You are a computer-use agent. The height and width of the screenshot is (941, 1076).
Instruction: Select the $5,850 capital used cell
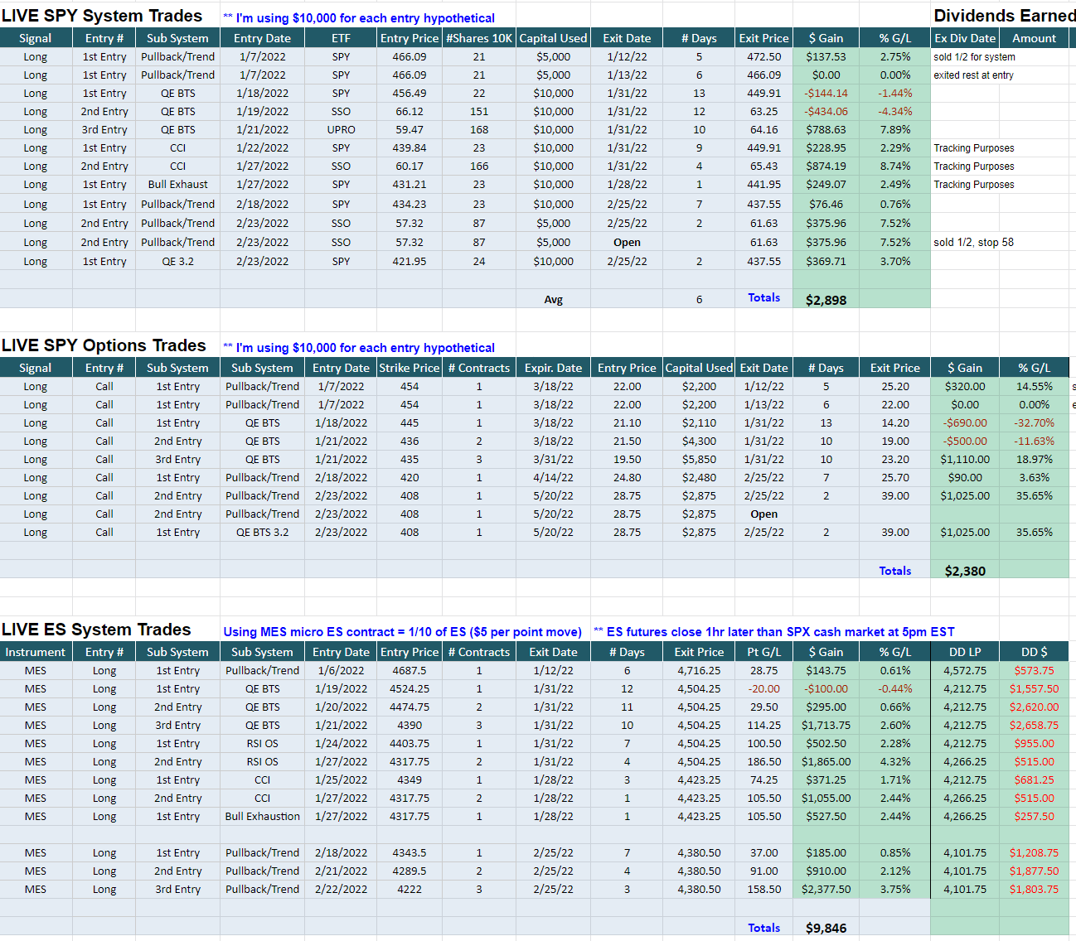tap(699, 460)
